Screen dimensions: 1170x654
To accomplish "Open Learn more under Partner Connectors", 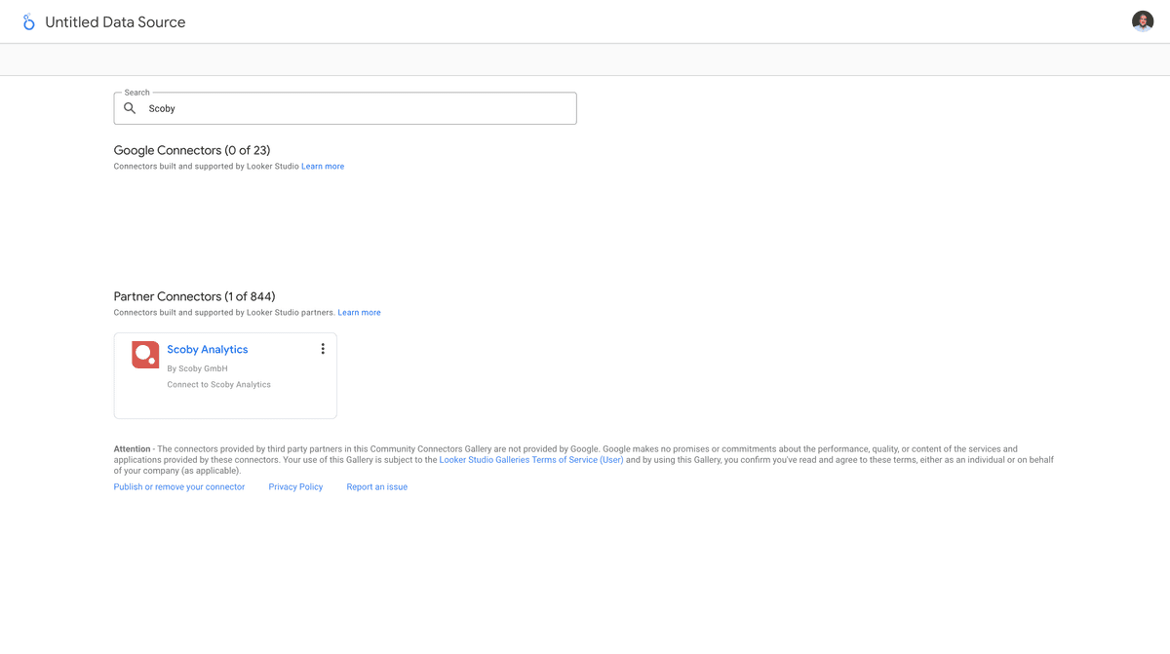I will click(x=359, y=313).
